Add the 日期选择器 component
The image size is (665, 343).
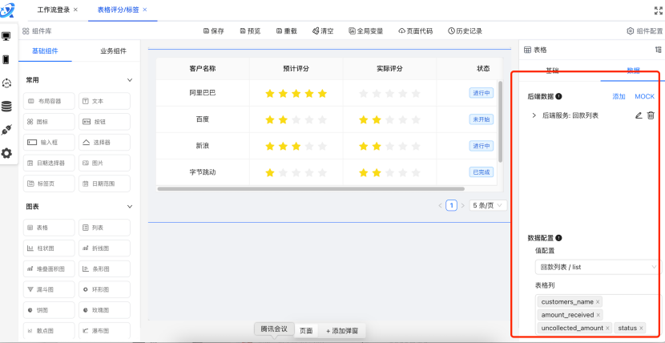pos(49,163)
